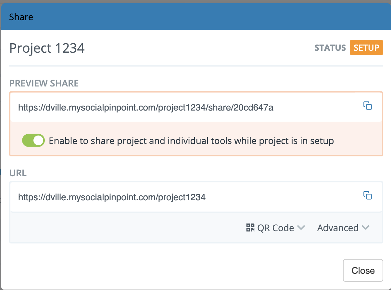The height and width of the screenshot is (290, 391).
Task: Click the PREVIEW SHARE section heading
Action: [44, 84]
